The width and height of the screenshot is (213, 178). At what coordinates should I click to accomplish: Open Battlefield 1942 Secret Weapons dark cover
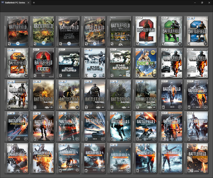pos(68,31)
